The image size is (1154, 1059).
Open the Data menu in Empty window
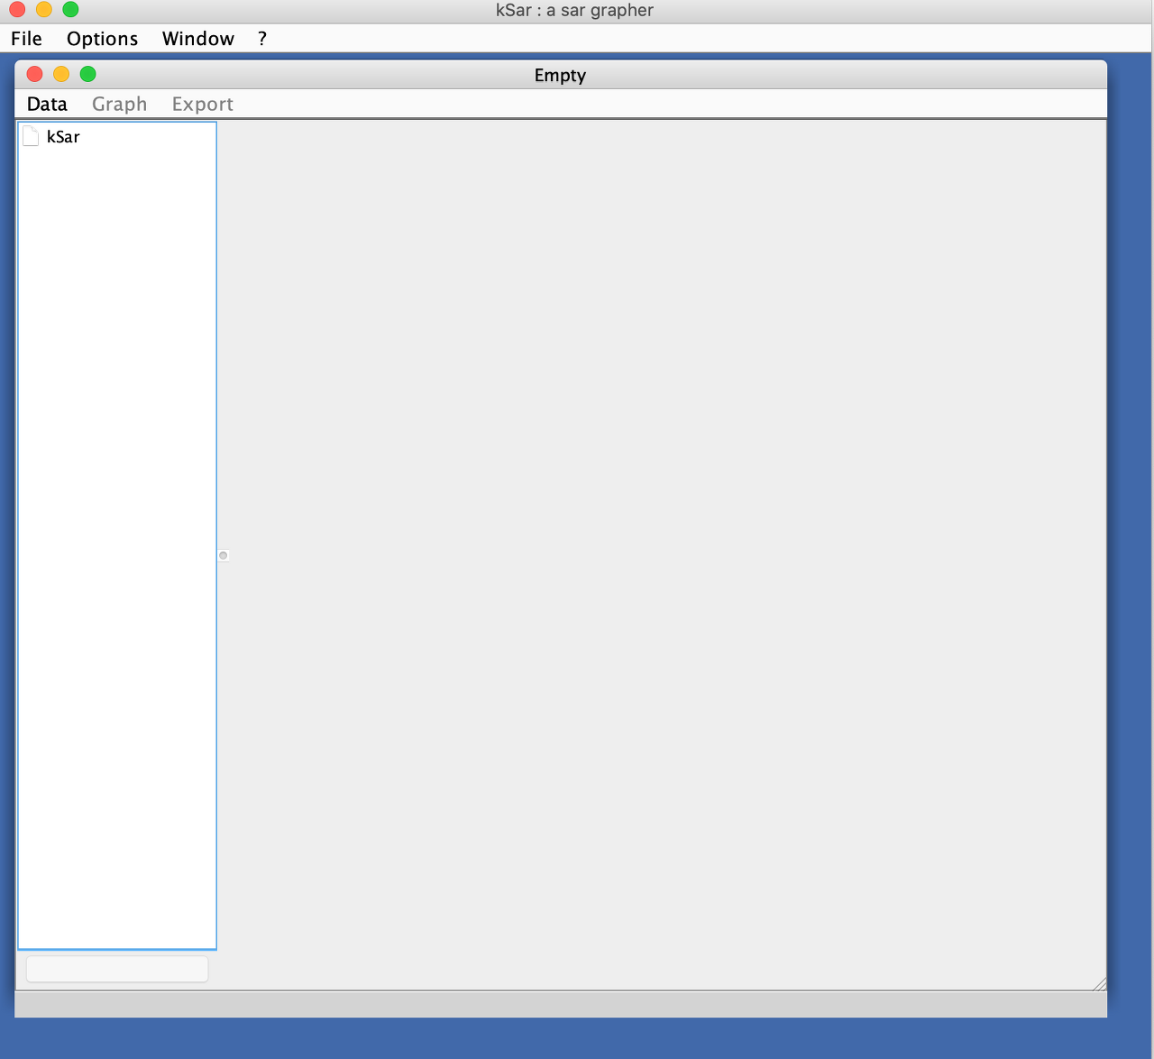[47, 105]
